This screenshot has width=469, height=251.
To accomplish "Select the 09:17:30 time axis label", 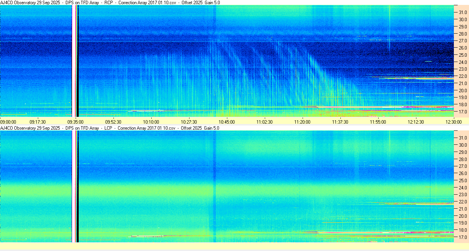I will 38,122.
